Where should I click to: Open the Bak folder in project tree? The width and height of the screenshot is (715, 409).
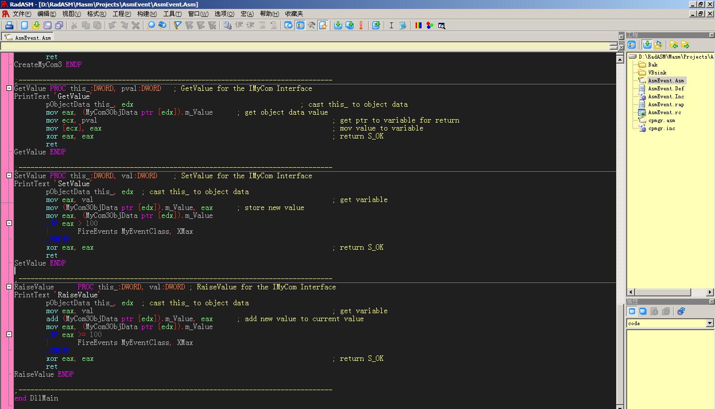click(x=652, y=65)
